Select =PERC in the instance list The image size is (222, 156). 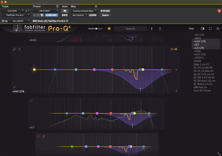point(197,51)
